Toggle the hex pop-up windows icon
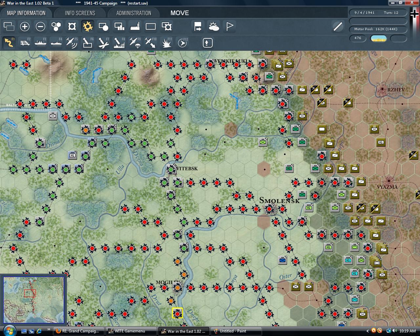Viewport: 420px width, 336px height. (9, 27)
